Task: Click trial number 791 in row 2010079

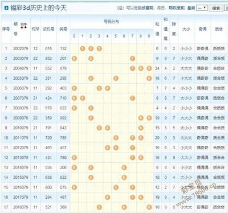Action: click(48, 128)
